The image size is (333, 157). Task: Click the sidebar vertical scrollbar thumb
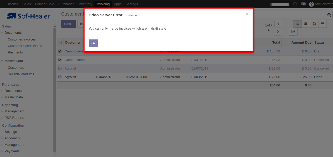55,90
